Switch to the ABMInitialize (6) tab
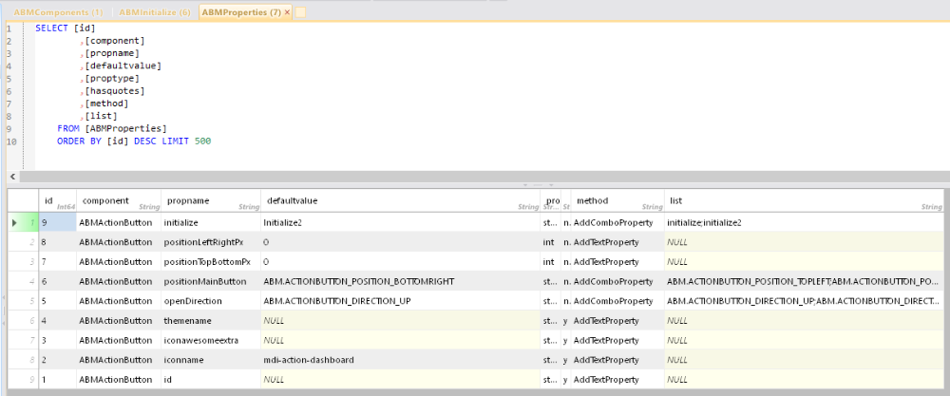 pyautogui.click(x=155, y=12)
